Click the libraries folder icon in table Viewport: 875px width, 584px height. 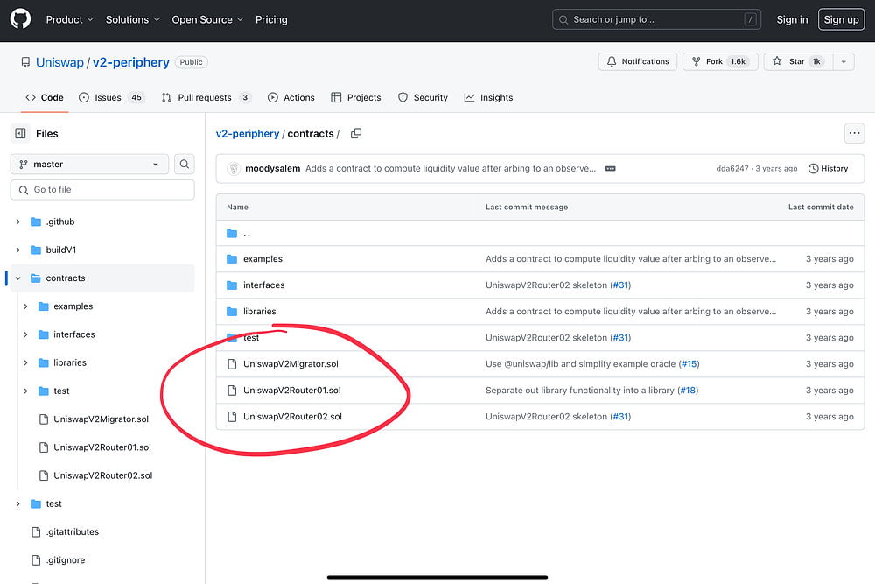coord(232,312)
